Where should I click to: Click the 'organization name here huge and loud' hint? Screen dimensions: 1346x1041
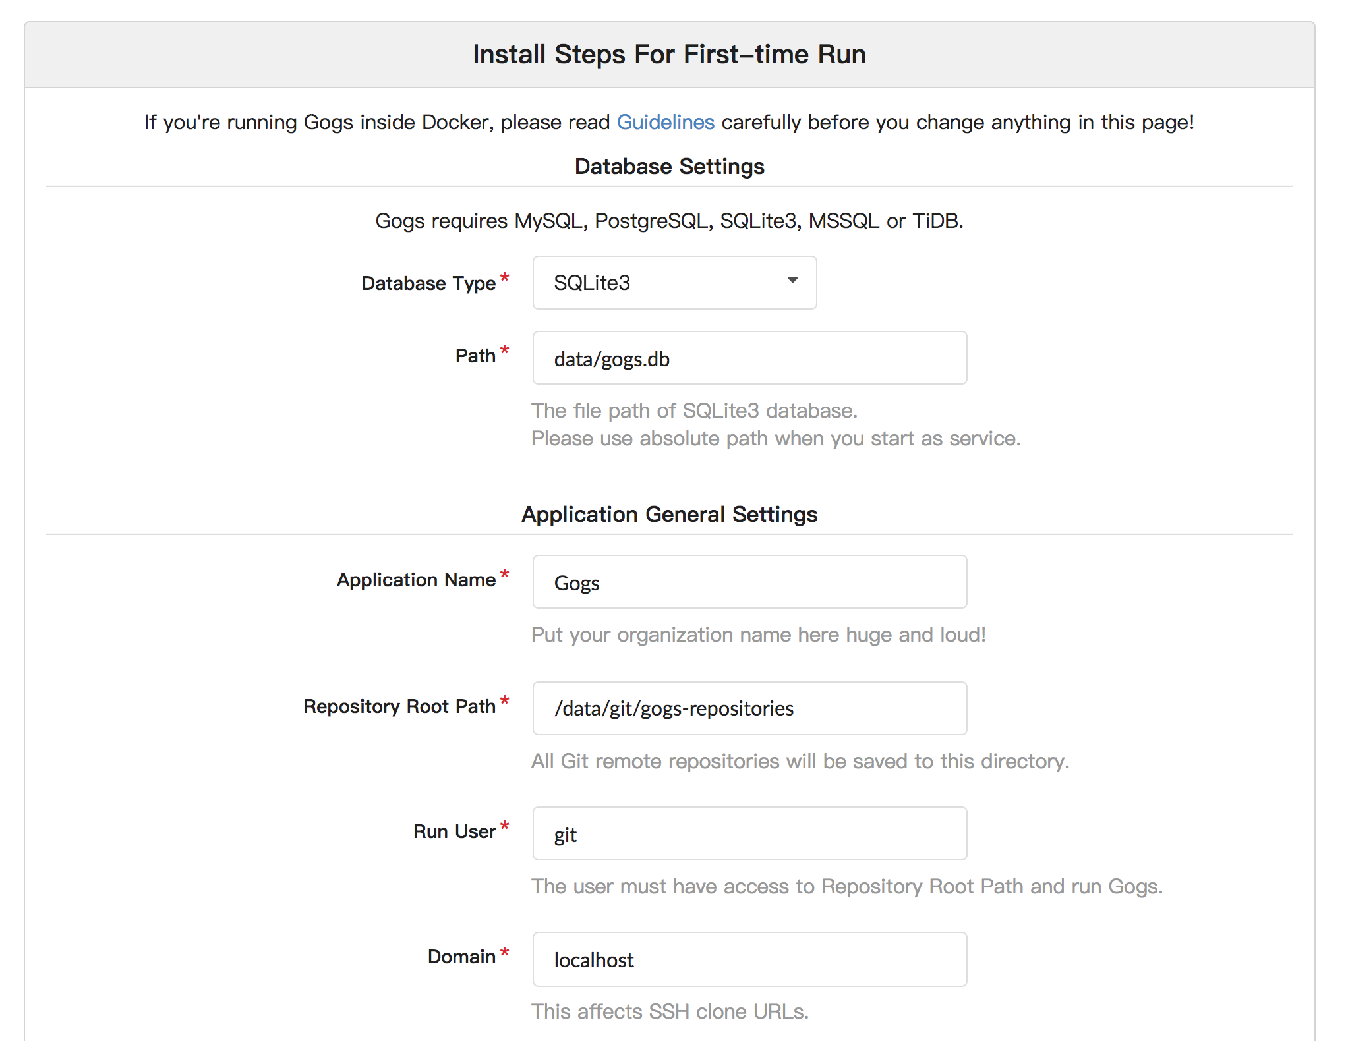(x=758, y=634)
